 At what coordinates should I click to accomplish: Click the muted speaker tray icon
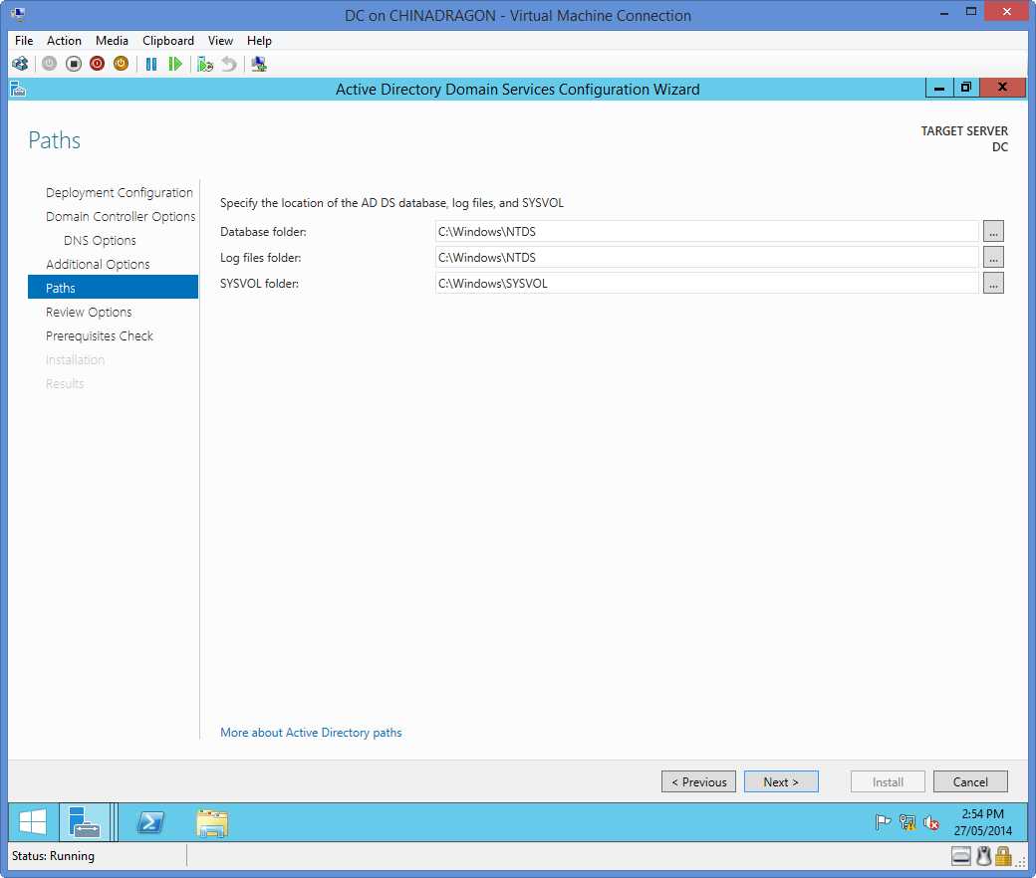tap(931, 822)
